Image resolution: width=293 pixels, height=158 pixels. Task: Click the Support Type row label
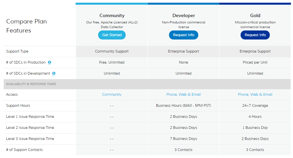pyautogui.click(x=17, y=52)
